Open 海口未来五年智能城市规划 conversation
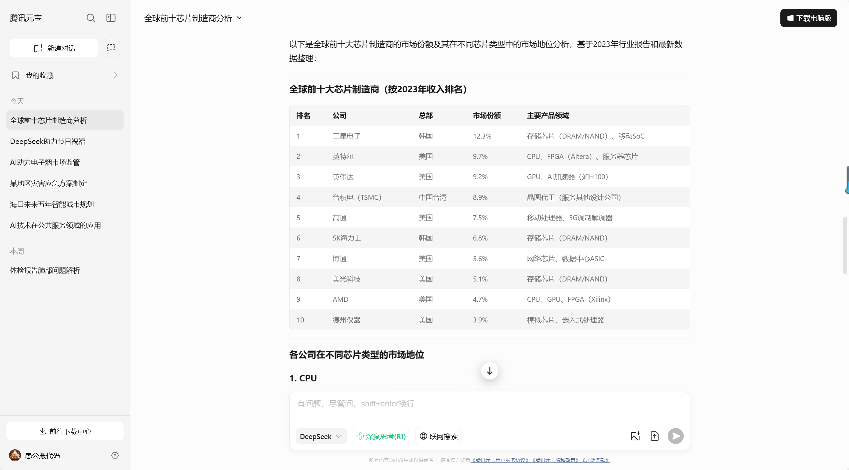 (x=52, y=205)
